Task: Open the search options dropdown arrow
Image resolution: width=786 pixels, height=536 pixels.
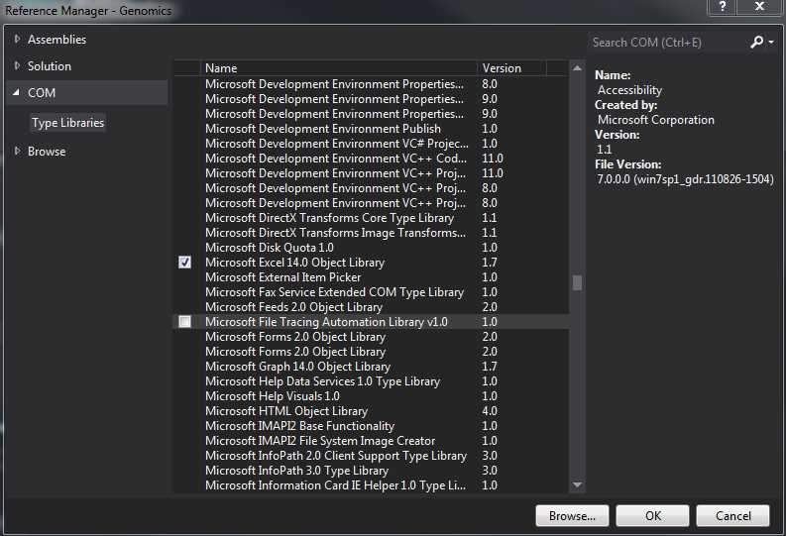Action: pyautogui.click(x=771, y=42)
